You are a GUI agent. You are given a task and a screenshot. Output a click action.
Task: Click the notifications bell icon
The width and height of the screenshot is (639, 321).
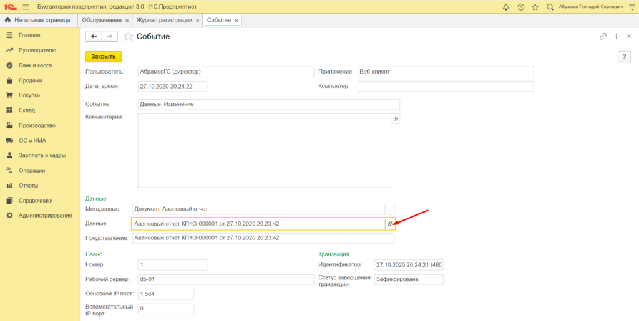(x=505, y=7)
